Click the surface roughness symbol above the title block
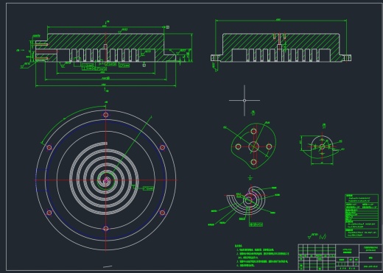The image size is (383, 273). tap(317, 236)
